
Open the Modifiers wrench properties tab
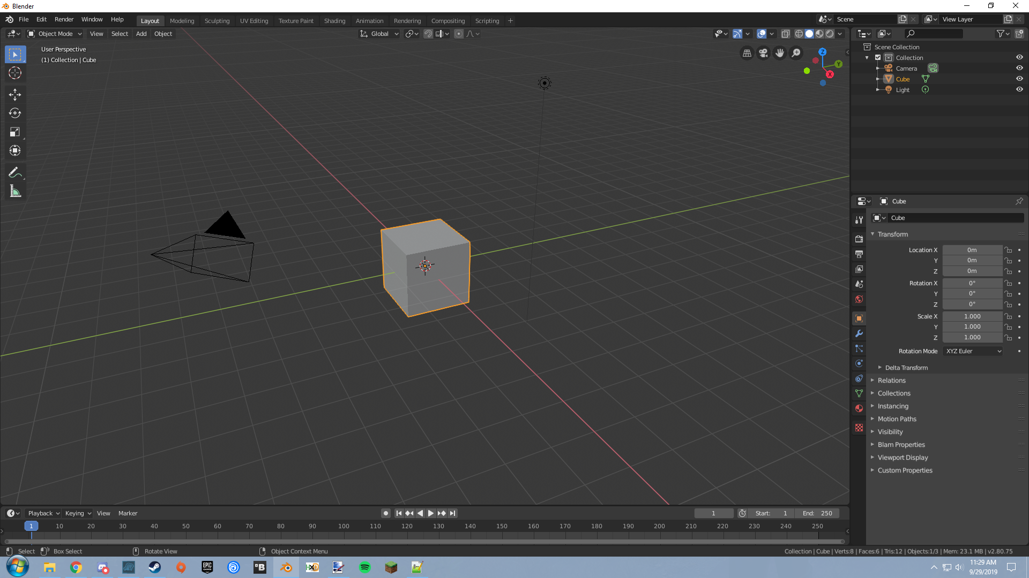(859, 333)
